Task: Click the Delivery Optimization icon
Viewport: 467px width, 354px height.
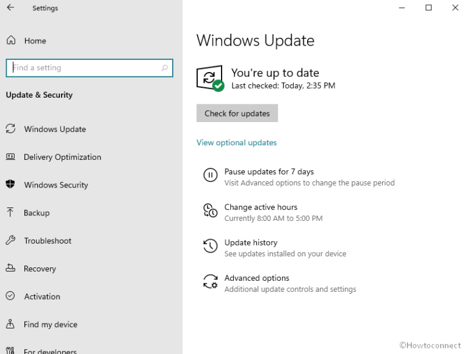Action: tap(10, 156)
